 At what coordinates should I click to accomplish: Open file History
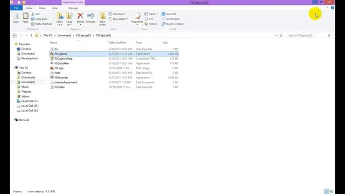[151, 24]
